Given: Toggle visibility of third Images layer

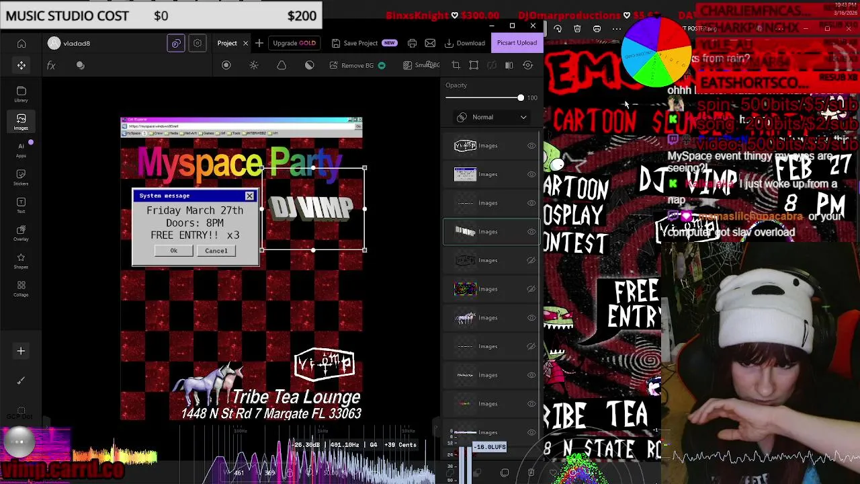Looking at the screenshot, I should coord(531,203).
